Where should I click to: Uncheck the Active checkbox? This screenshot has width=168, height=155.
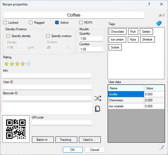click(x=57, y=23)
